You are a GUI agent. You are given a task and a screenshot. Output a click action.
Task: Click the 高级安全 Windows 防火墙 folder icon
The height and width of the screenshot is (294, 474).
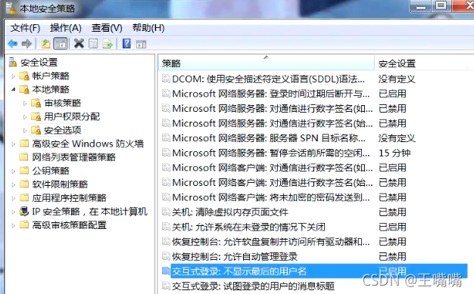[x=24, y=143]
